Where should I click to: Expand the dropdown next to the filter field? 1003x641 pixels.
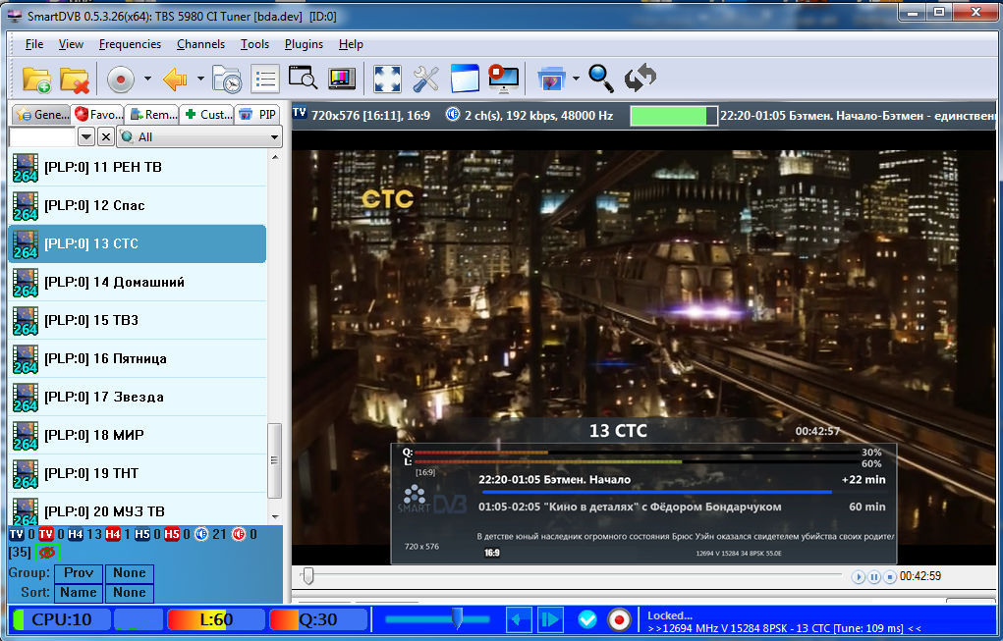tap(86, 136)
